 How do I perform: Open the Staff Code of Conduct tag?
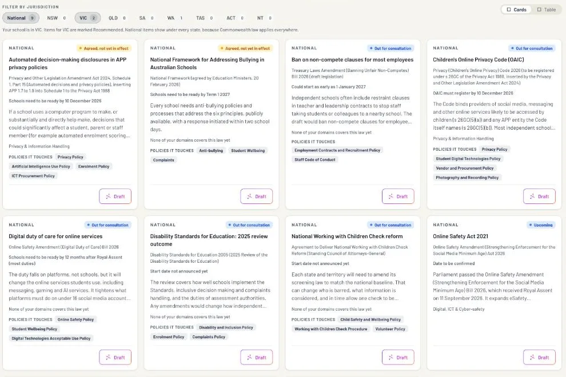pos(315,159)
